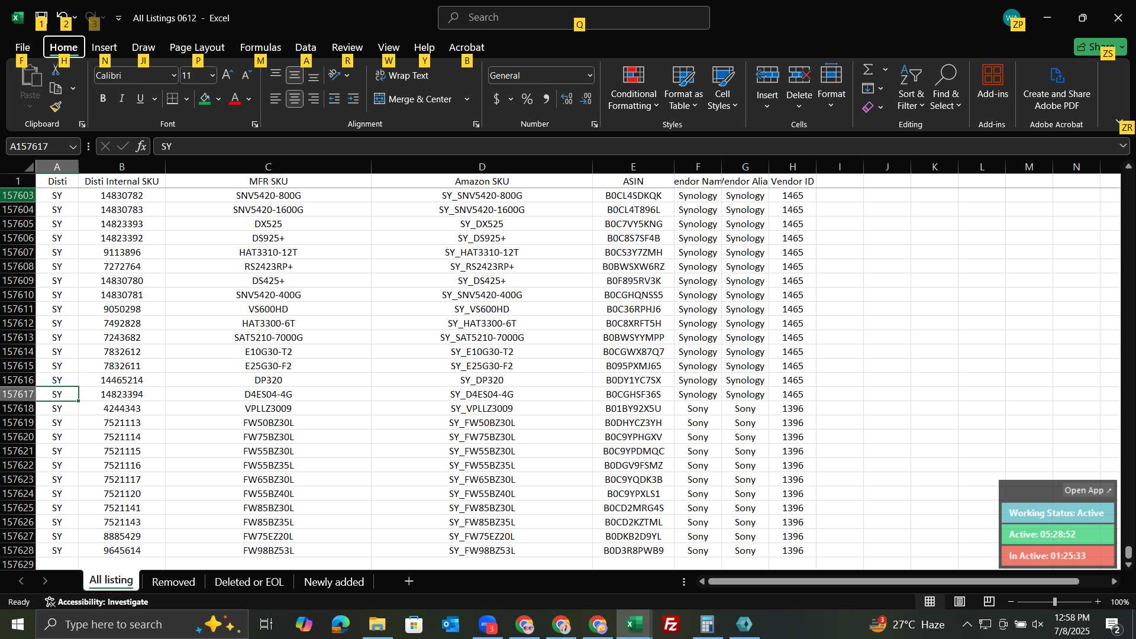
Task: Open Sort & Filter dropdown
Action: click(x=911, y=88)
